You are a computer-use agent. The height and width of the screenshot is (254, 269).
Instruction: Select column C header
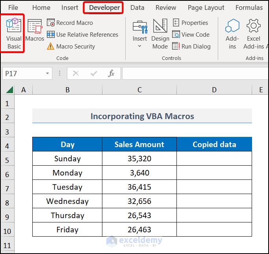click(x=139, y=90)
